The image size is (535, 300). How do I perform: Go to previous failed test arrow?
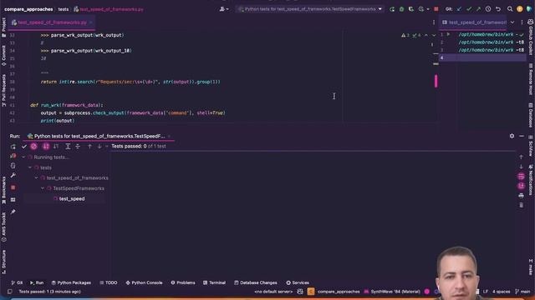(x=89, y=147)
